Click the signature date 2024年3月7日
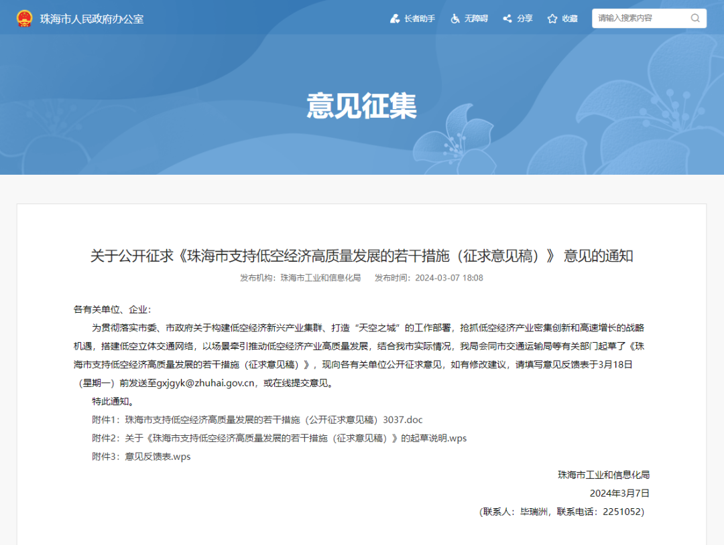 (x=619, y=493)
